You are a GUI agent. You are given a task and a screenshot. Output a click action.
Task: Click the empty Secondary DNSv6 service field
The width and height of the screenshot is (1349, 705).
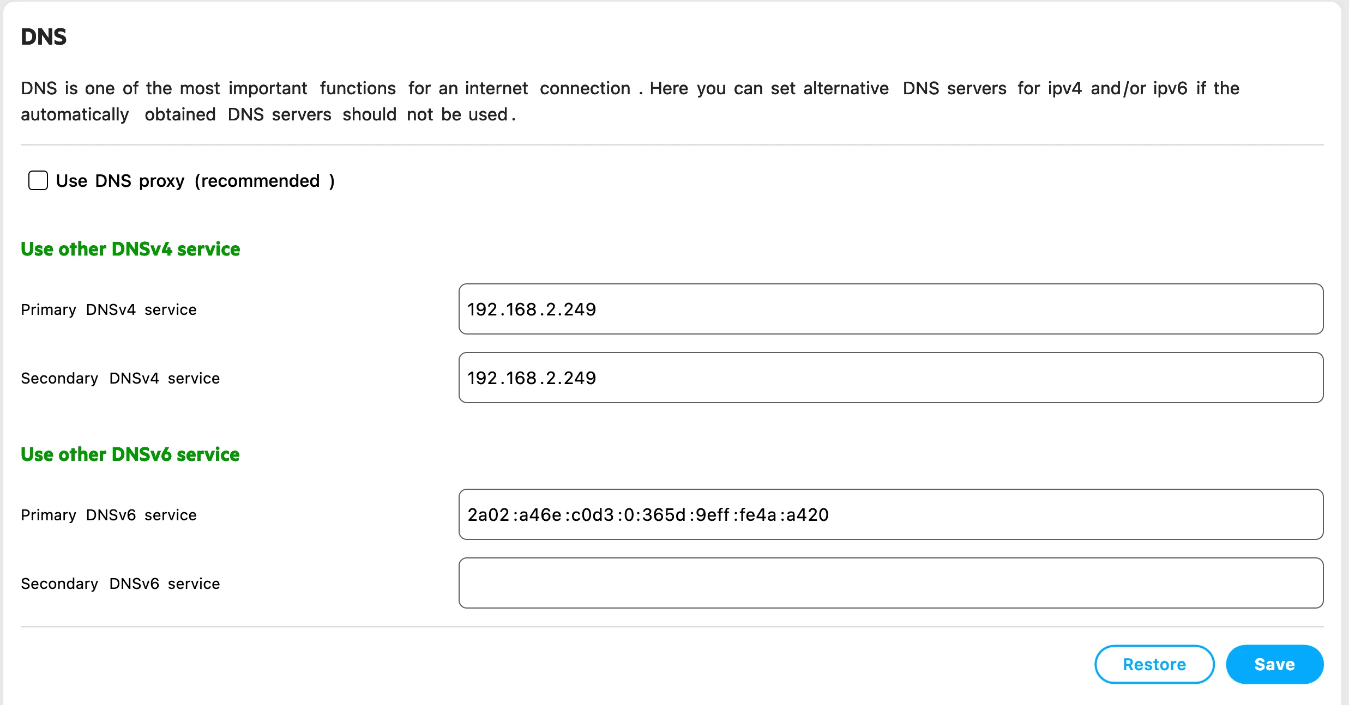[x=891, y=583]
